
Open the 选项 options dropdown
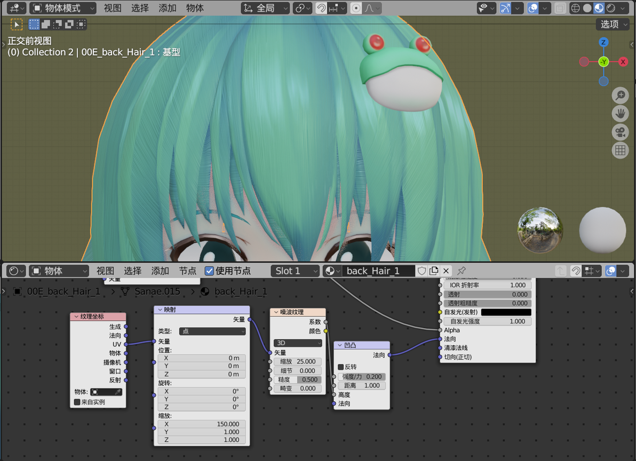[613, 25]
